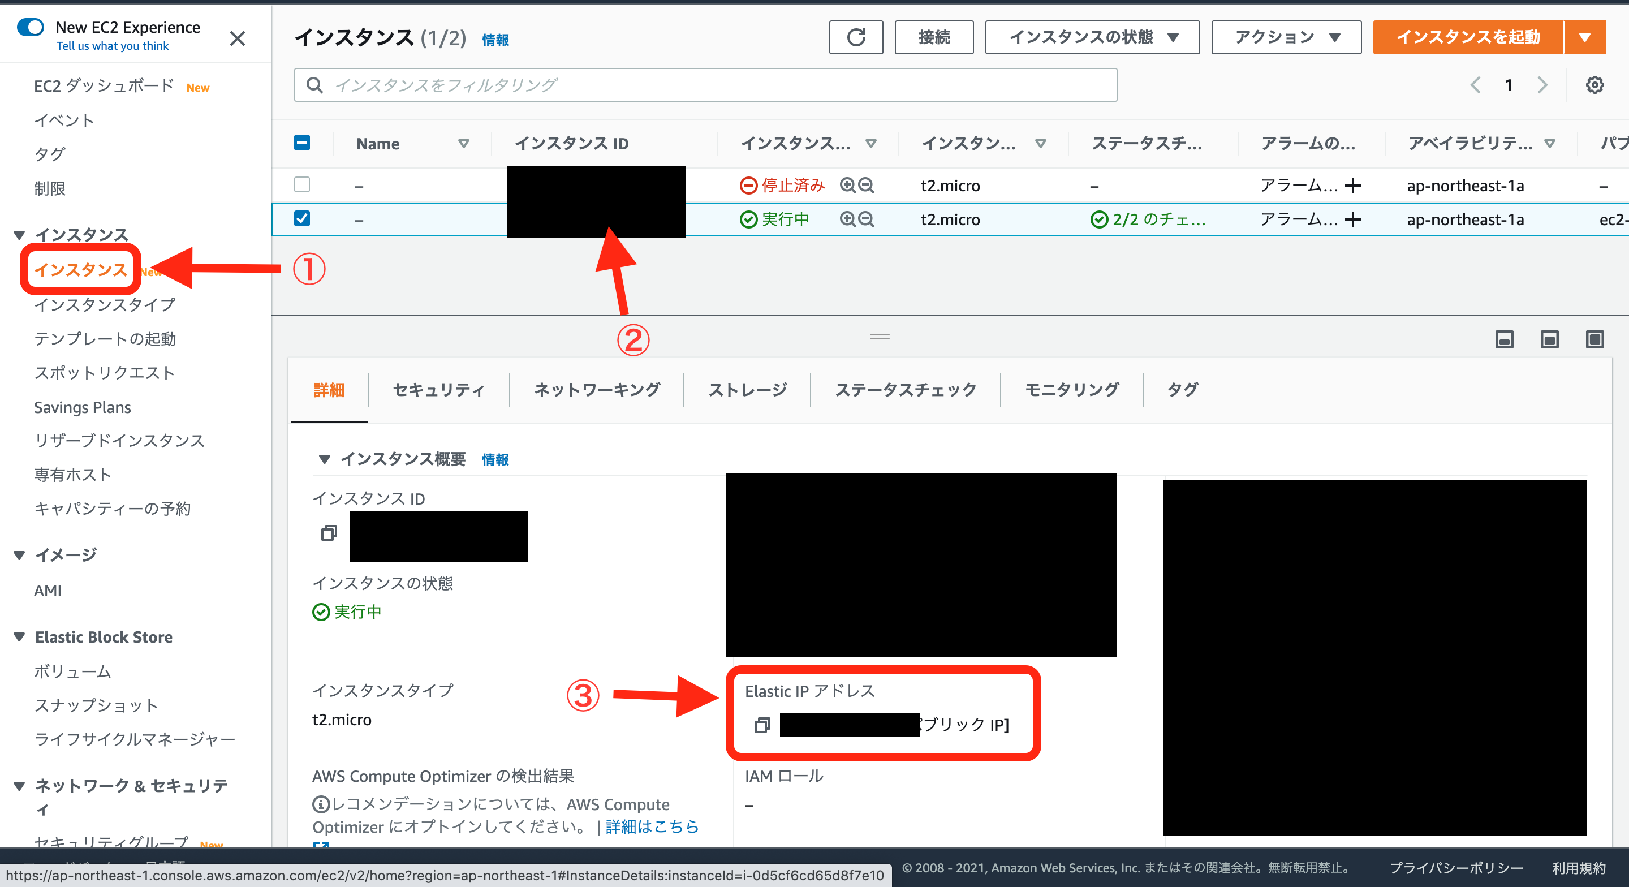Open the インスタンスの状態 dropdown
This screenshot has height=887, width=1629.
coord(1092,37)
